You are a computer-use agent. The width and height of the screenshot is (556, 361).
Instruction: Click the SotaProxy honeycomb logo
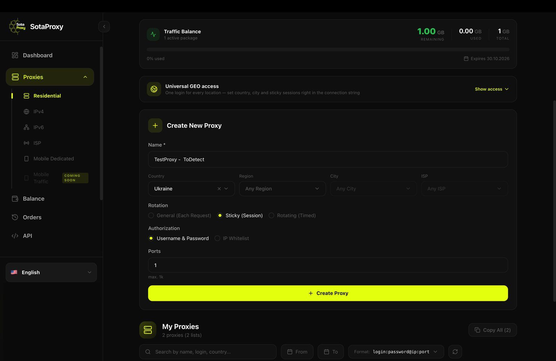[x=17, y=27]
